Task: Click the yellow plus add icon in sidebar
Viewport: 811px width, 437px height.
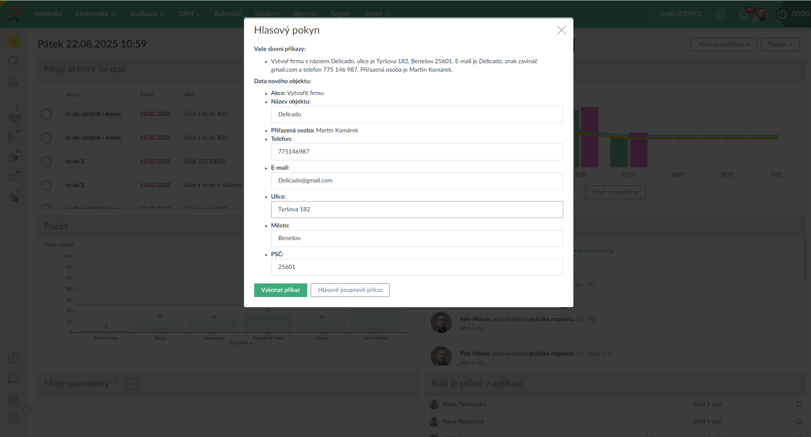Action: (x=14, y=42)
